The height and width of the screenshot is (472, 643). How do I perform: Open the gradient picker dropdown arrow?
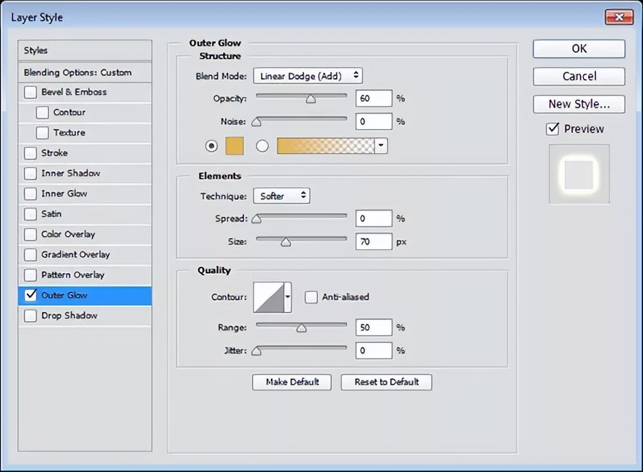(381, 146)
